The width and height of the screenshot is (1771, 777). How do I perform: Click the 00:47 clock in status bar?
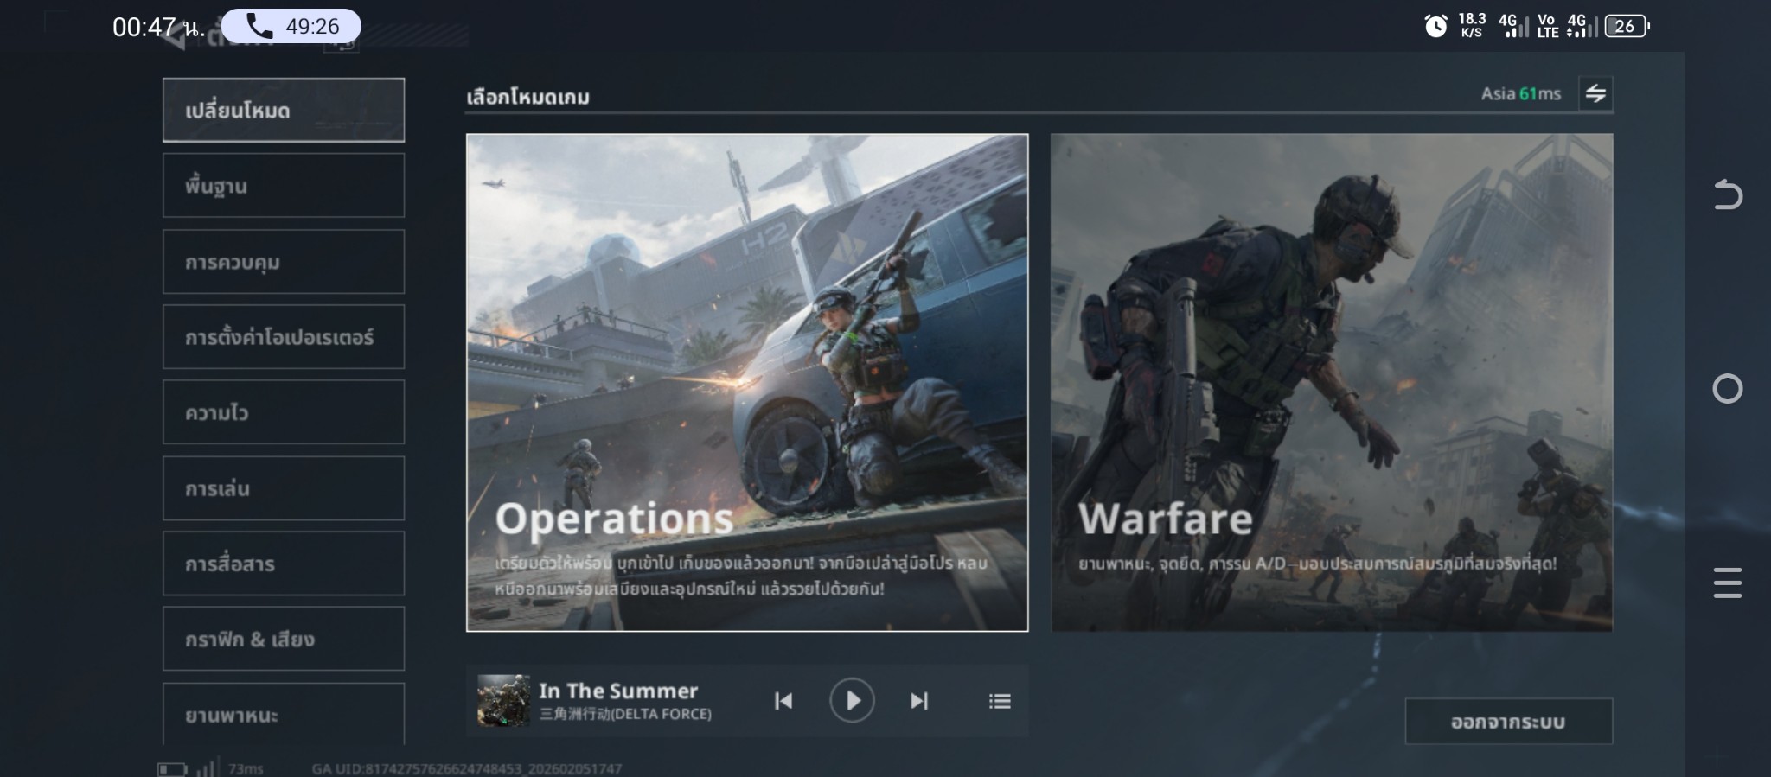click(158, 28)
